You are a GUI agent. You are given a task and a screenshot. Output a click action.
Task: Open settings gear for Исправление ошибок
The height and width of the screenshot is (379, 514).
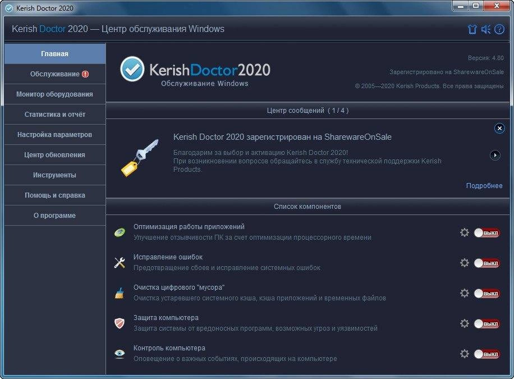coord(465,263)
